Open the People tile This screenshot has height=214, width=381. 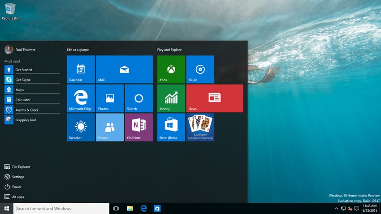click(x=109, y=127)
